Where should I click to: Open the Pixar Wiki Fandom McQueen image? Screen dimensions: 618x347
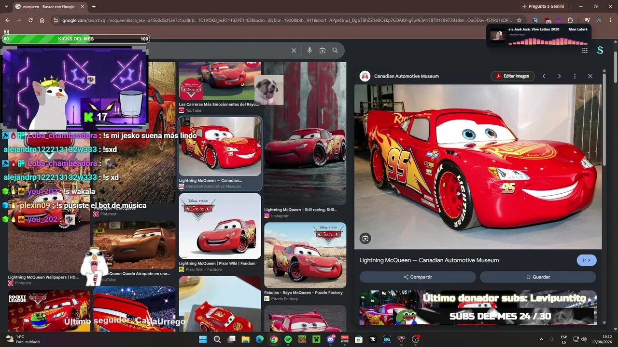click(220, 226)
